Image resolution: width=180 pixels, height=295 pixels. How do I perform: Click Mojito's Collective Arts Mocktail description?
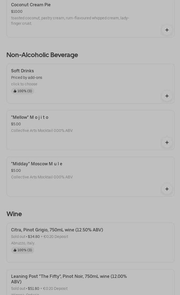click(42, 131)
